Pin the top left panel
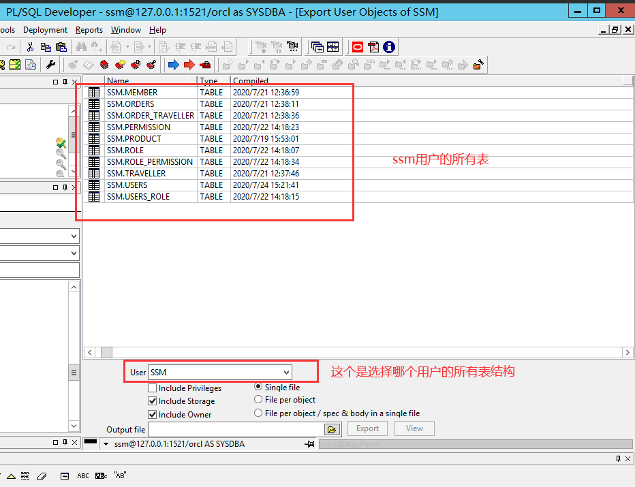The width and height of the screenshot is (635, 487). (x=65, y=82)
